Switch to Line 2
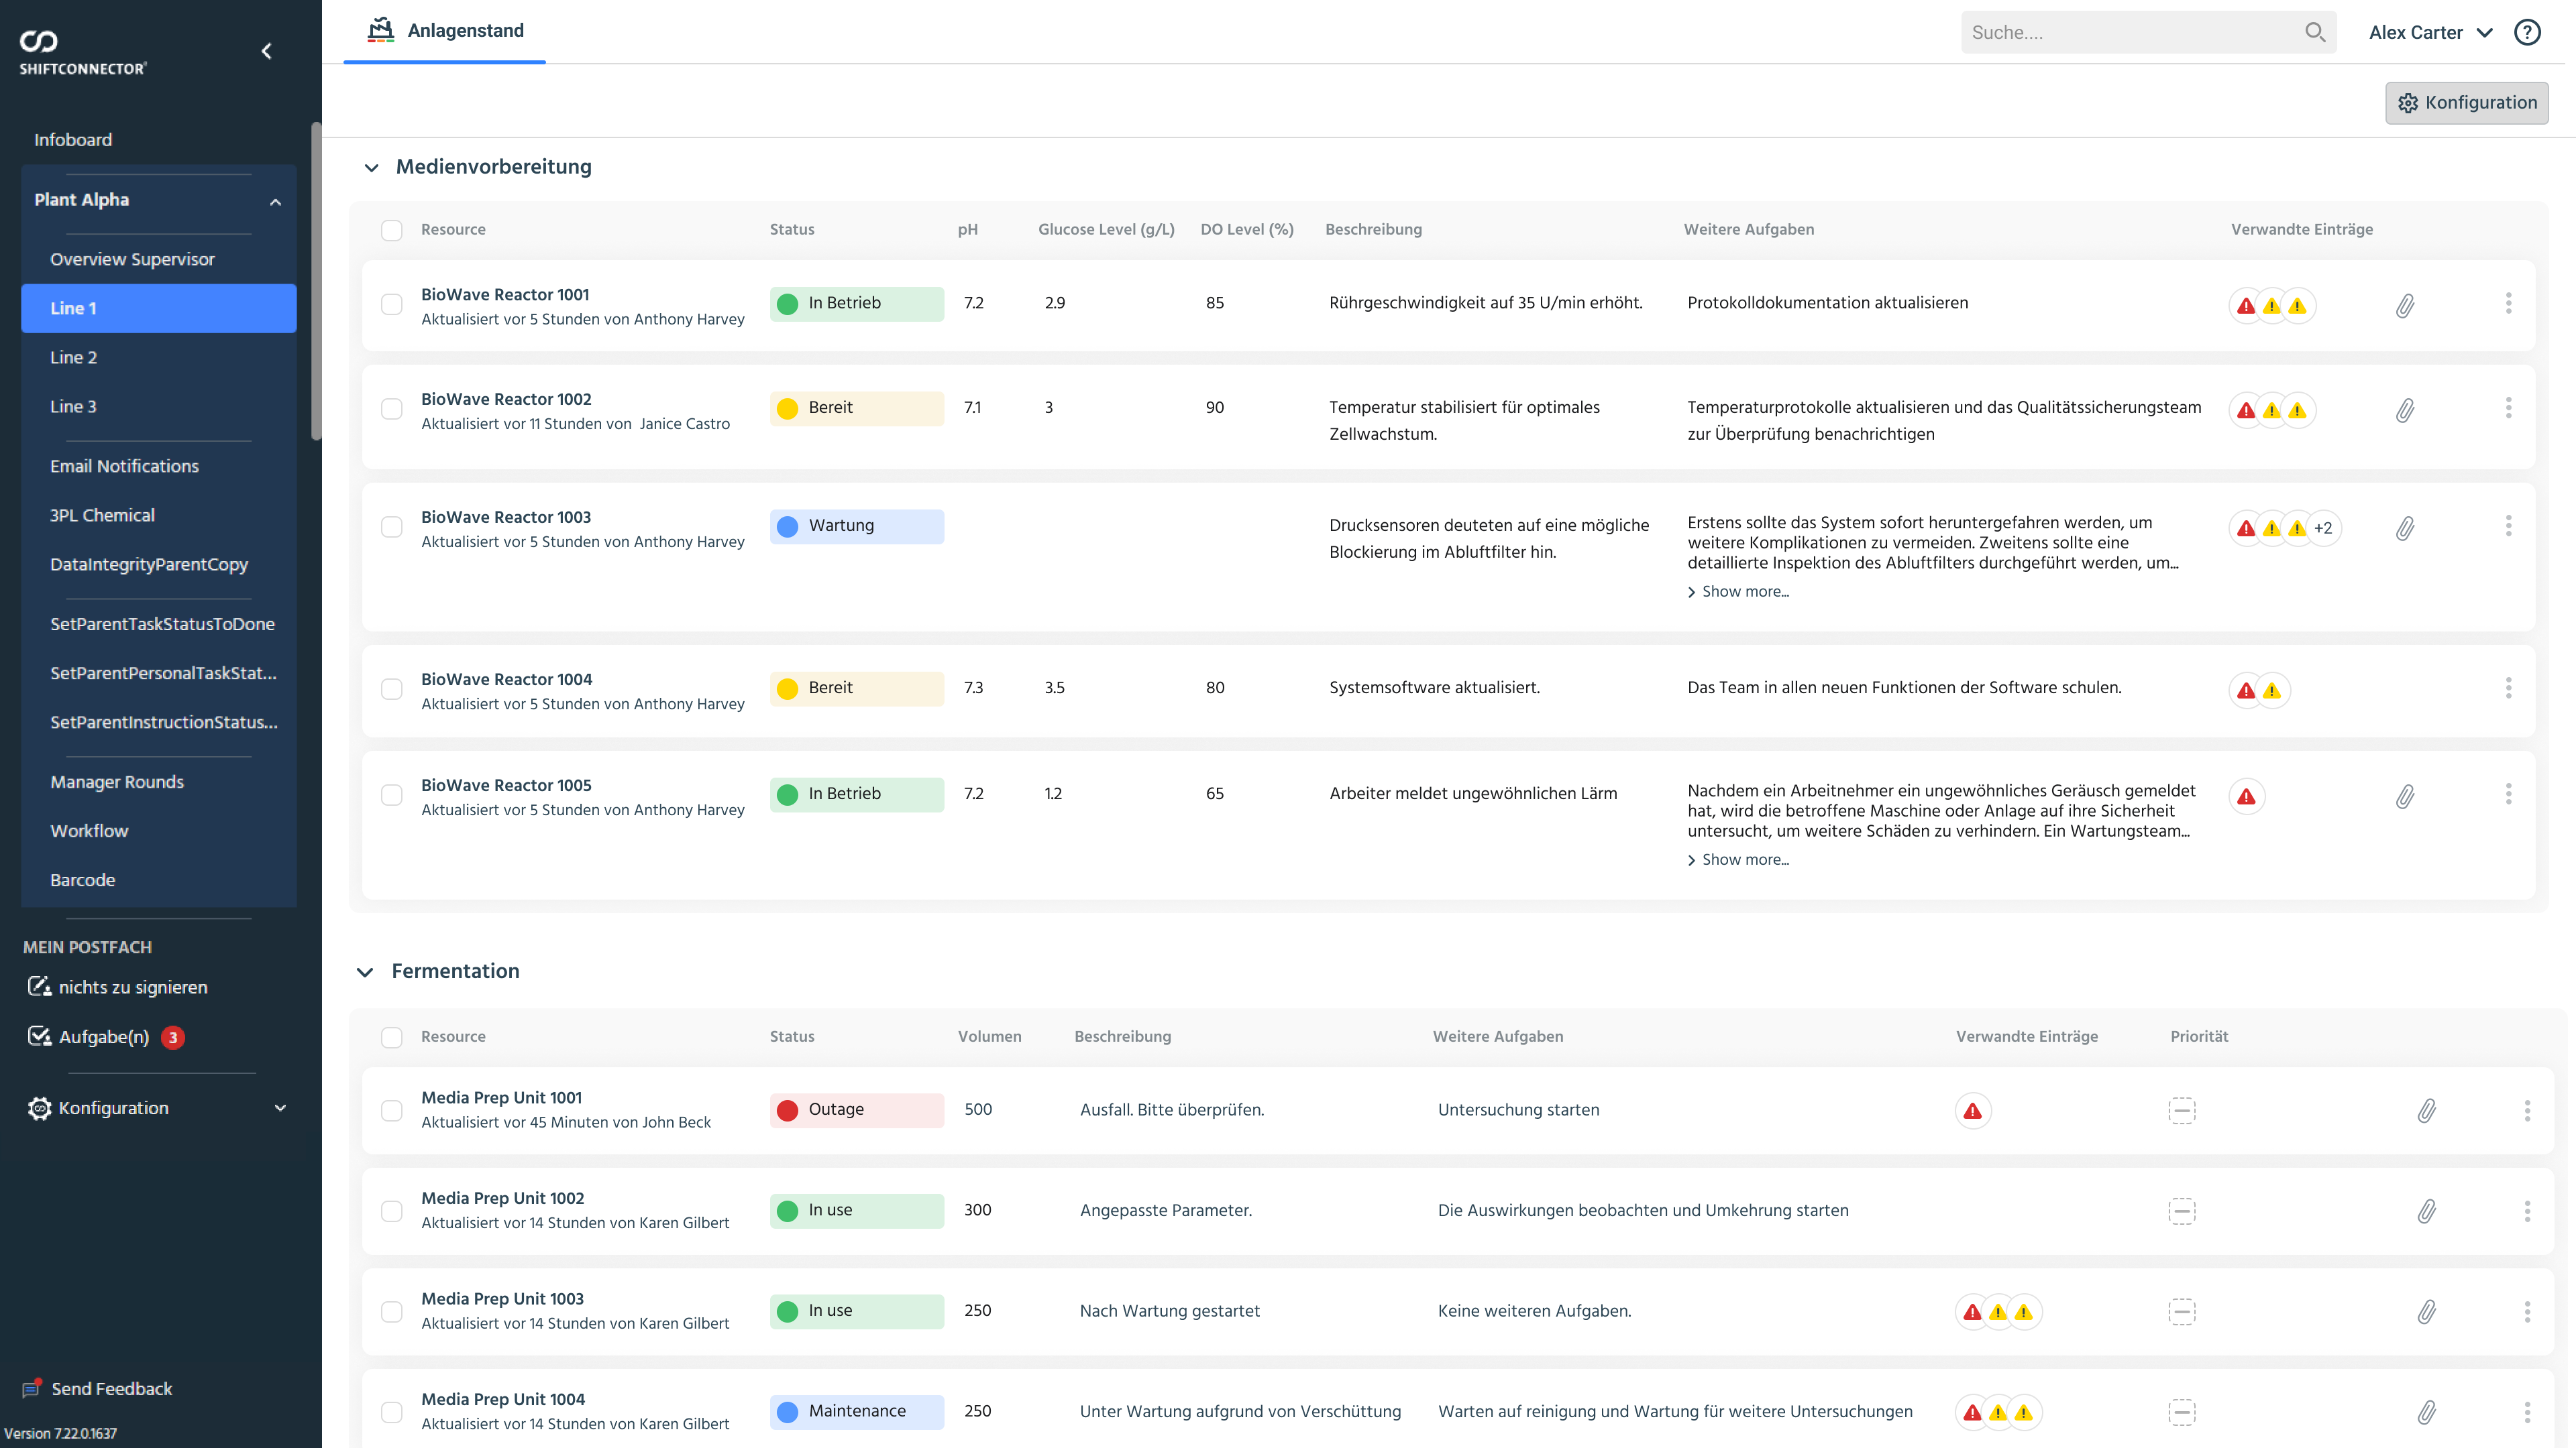 coord(158,357)
